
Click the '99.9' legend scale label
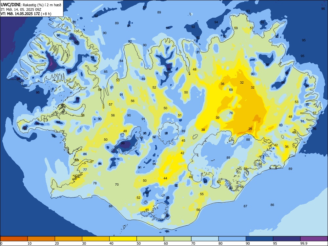click(x=303, y=243)
